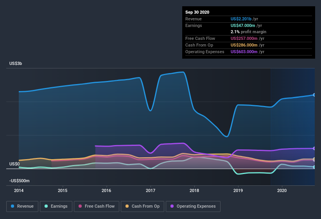Click the Earnings label in the tooltip
Image resolution: width=321 pixels, height=219 pixels.
194,25
